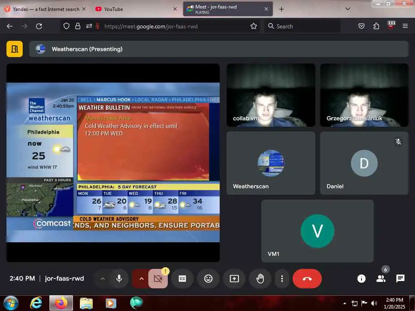Click the green globe taskbar app icon

pos(137,303)
